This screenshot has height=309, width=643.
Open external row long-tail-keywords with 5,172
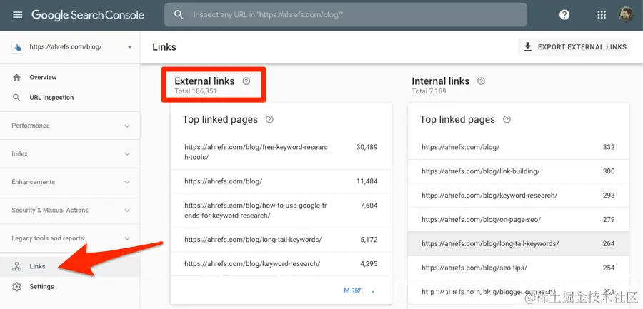(x=281, y=240)
